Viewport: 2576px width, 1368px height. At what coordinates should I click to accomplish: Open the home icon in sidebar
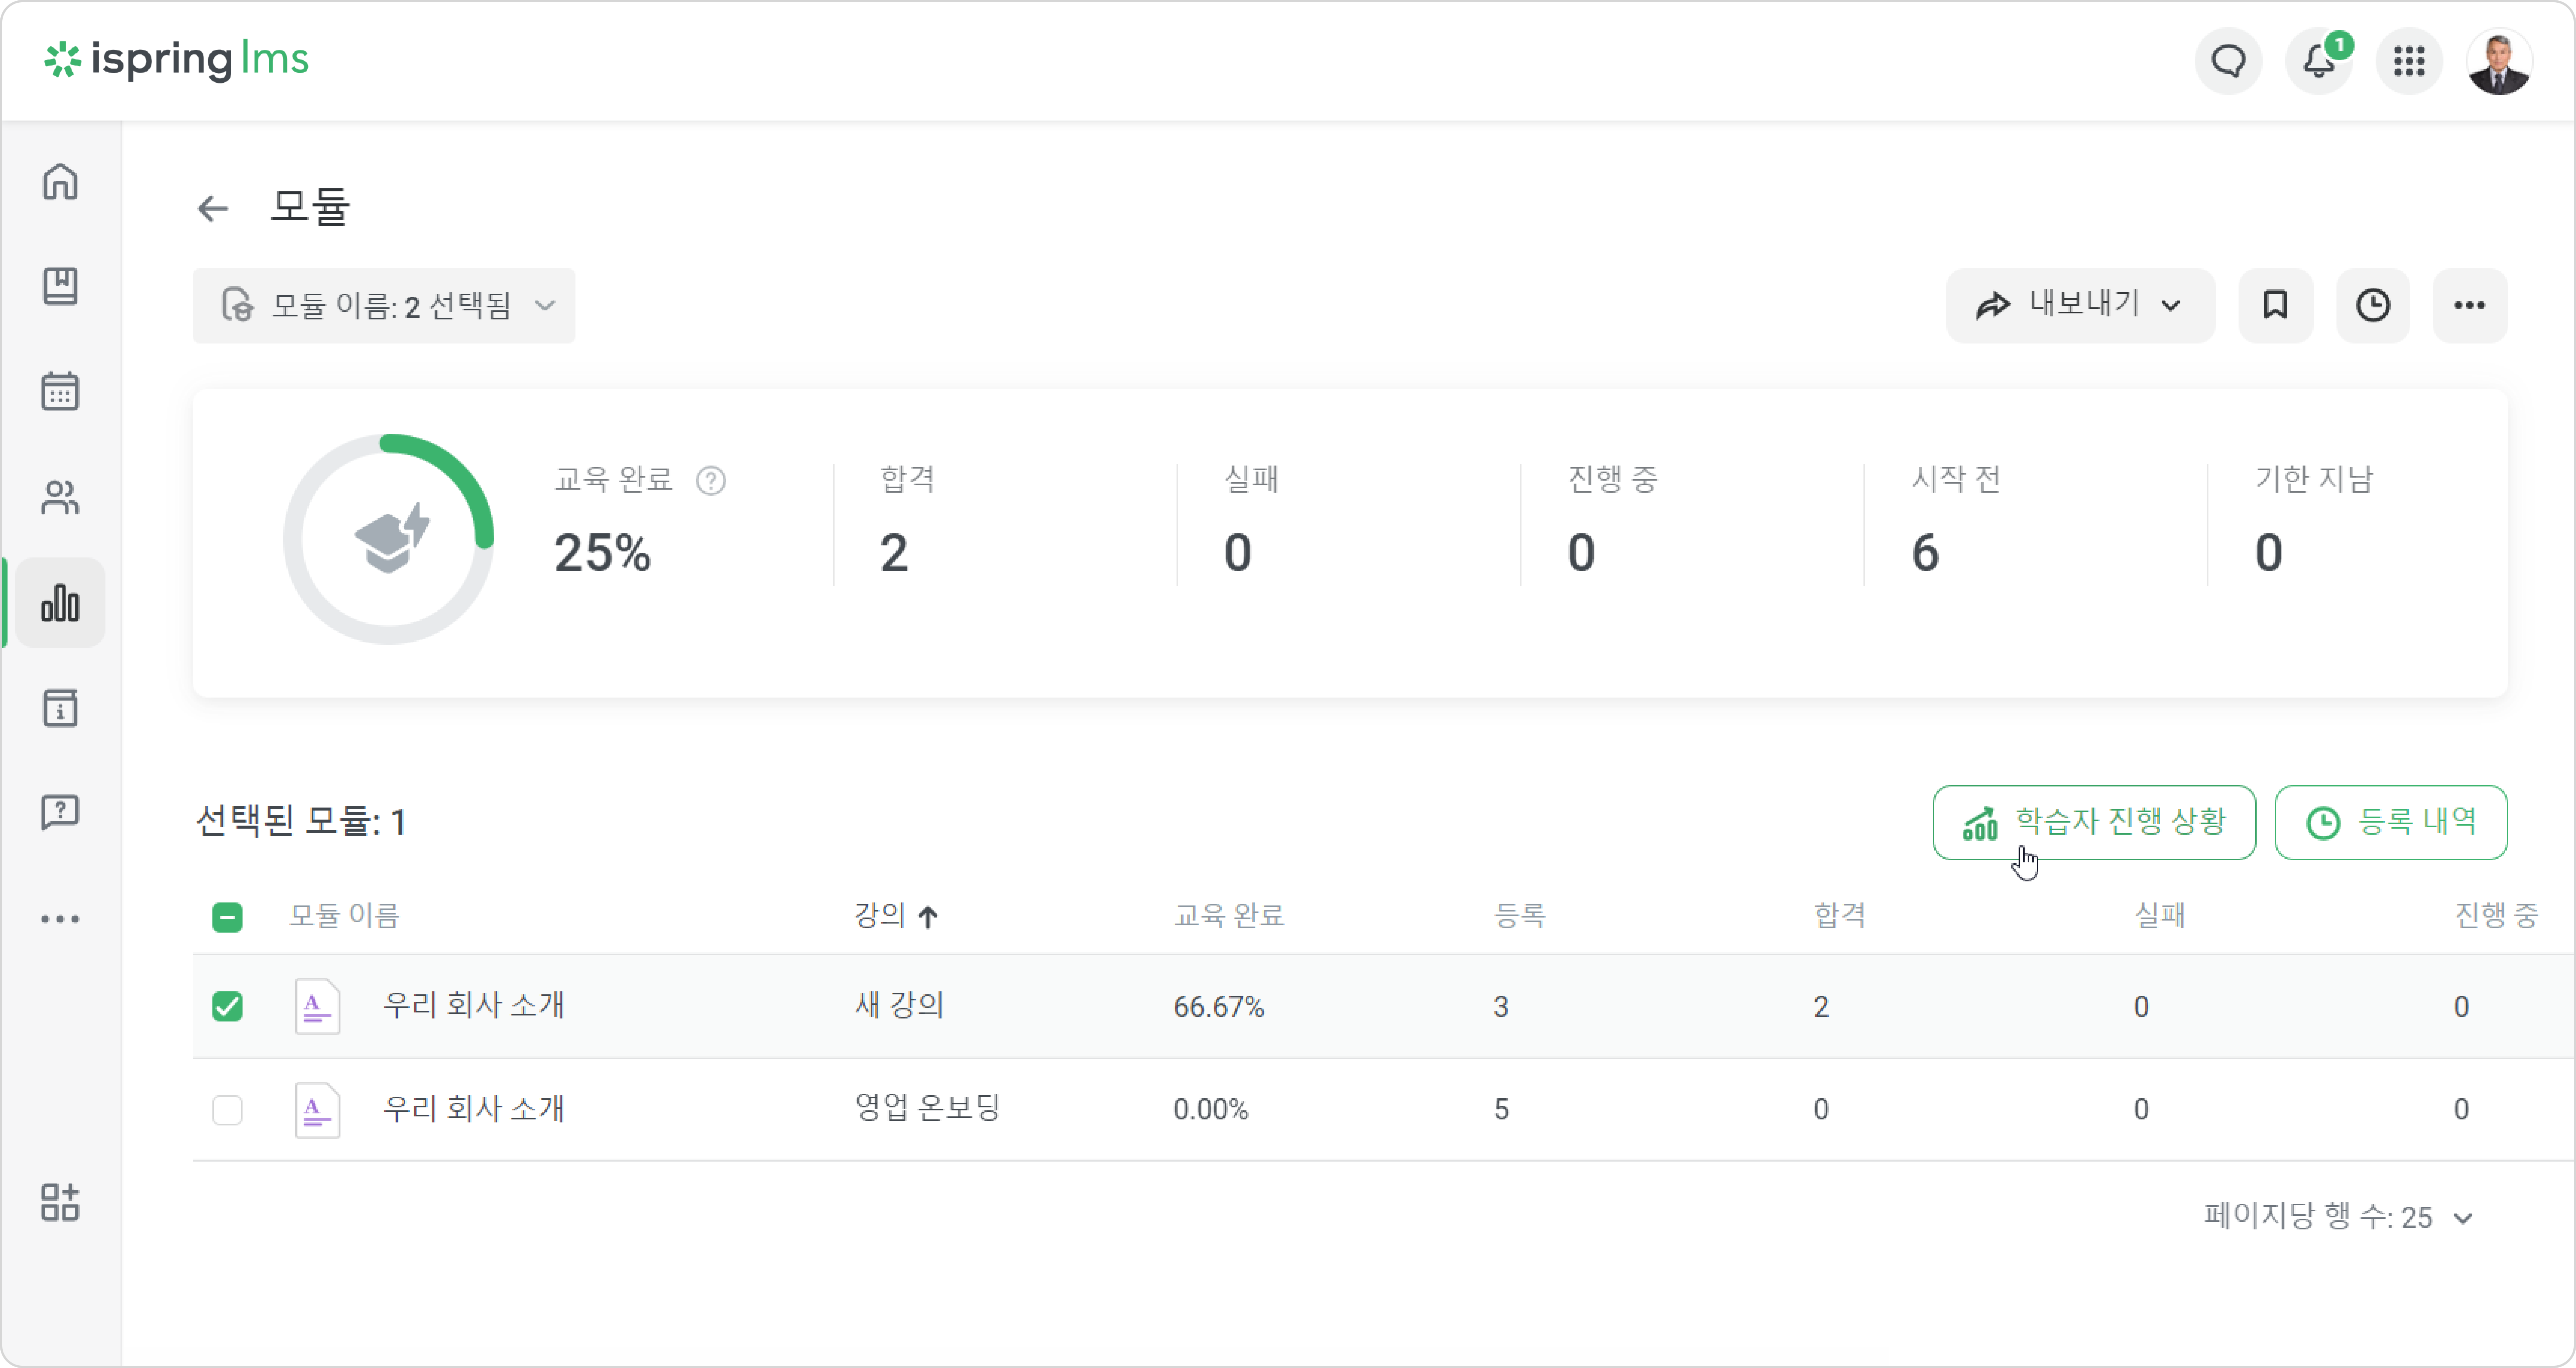60,182
